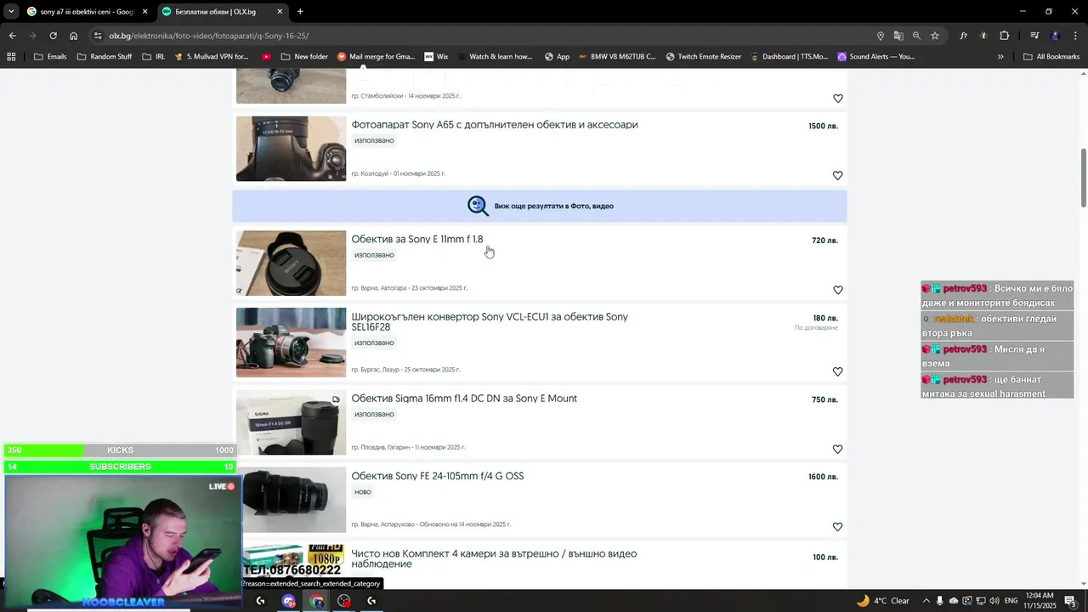Screen dimensions: 1088x612
Task: Save the Sony A65 listing to favorites
Action: click(837, 176)
